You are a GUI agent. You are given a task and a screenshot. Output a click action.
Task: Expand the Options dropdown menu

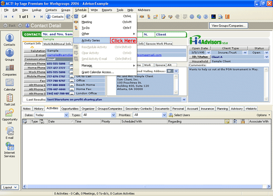[x=263, y=115]
